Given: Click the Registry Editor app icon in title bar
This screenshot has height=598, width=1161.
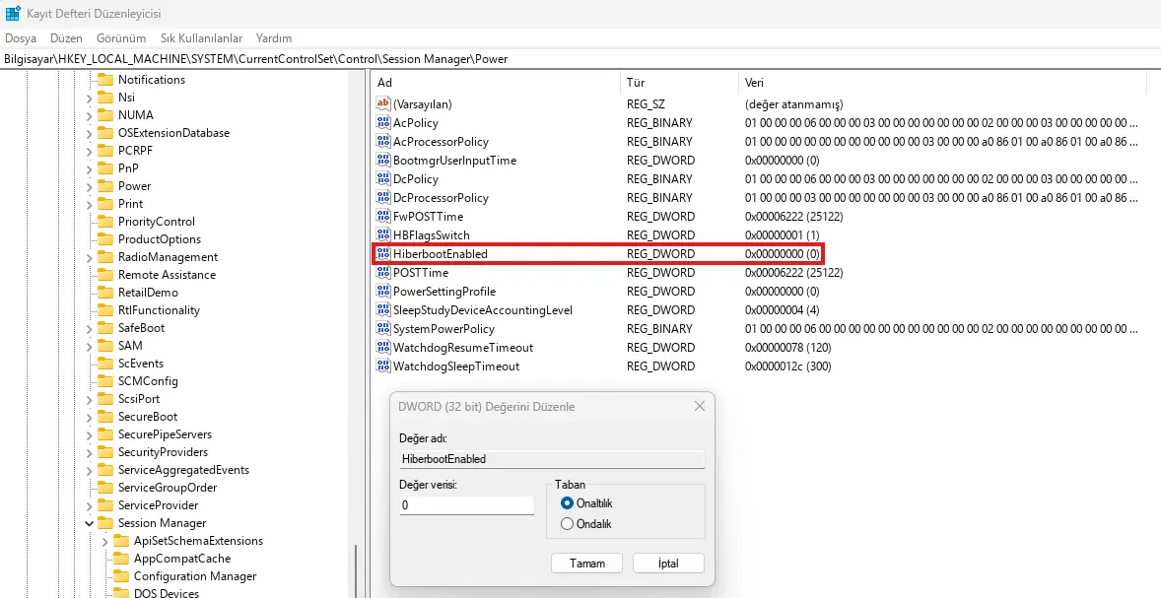Looking at the screenshot, I should 13,14.
